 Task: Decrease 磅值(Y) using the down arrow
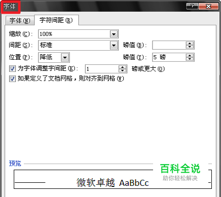pos(190,59)
